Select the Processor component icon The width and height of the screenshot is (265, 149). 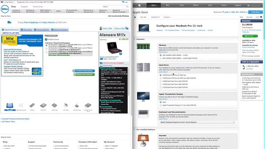10,106
